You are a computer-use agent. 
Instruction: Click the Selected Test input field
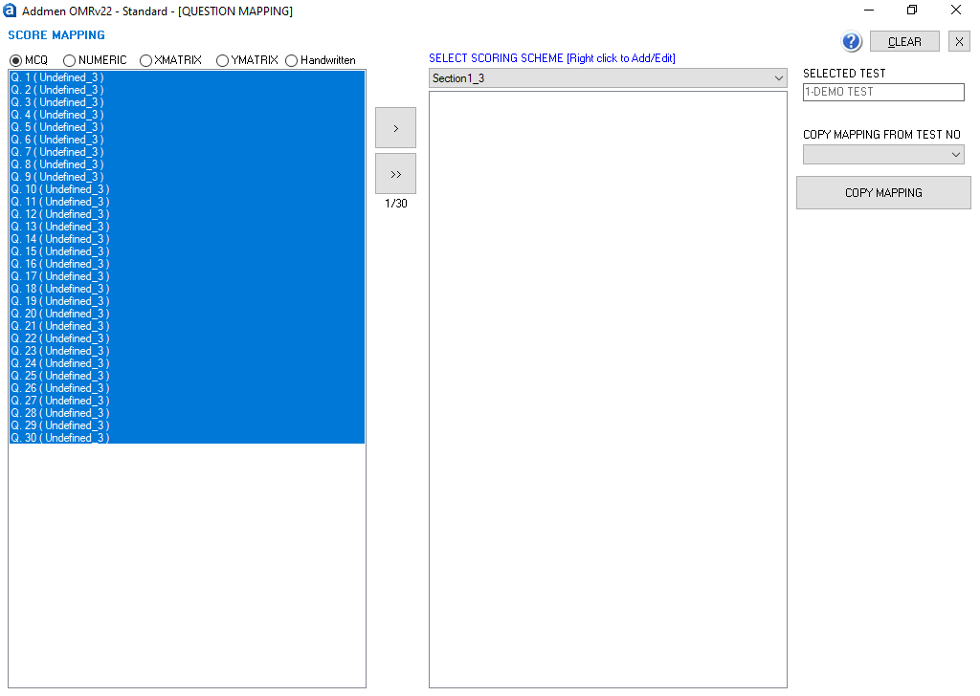coord(883,92)
